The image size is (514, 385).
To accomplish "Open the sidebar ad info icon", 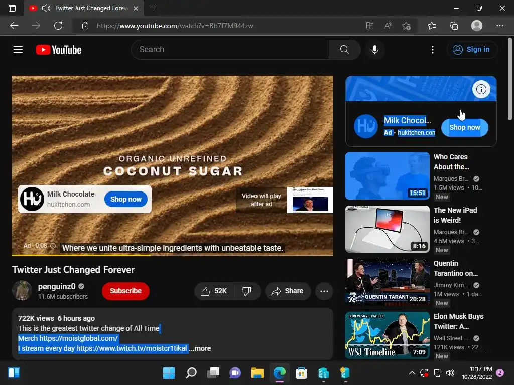I will [481, 89].
